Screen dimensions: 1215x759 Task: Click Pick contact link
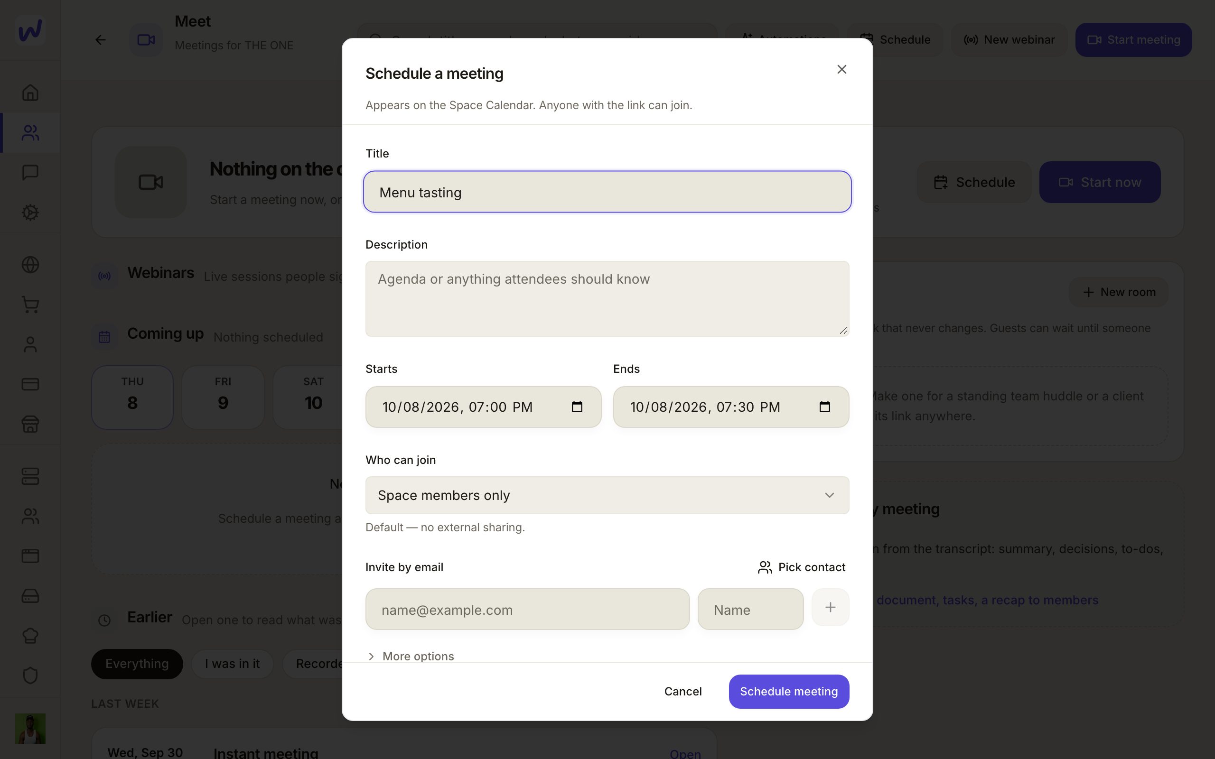coord(801,567)
